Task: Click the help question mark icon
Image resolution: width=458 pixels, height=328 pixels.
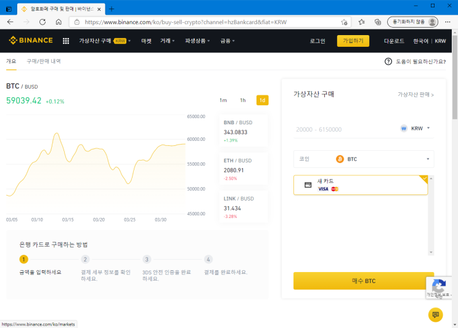Action: tap(388, 62)
